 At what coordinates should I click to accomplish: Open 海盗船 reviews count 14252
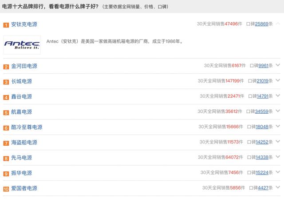pyautogui.click(x=262, y=142)
